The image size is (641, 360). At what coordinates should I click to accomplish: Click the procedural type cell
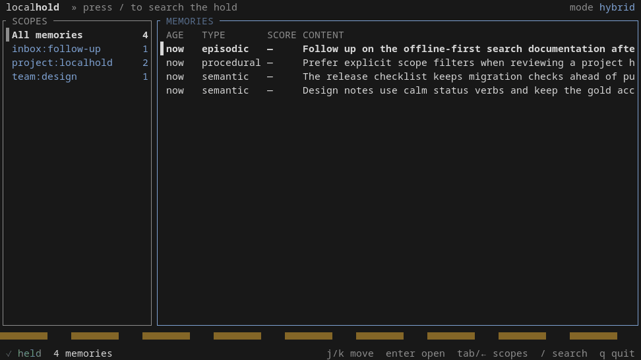pos(231,63)
